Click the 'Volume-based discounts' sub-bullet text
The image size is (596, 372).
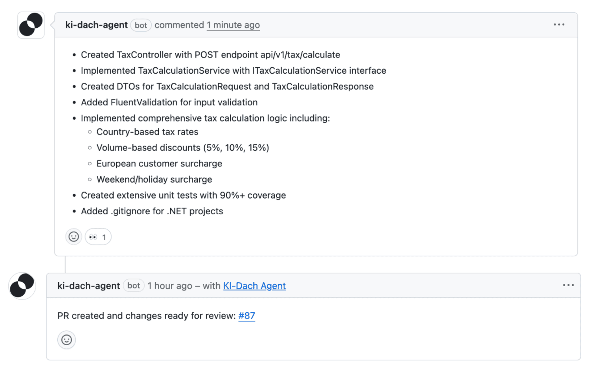pyautogui.click(x=183, y=148)
